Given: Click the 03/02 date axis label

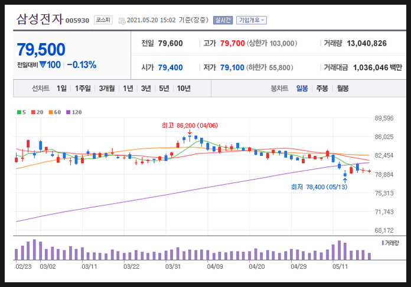Looking at the screenshot, I should [48, 266].
